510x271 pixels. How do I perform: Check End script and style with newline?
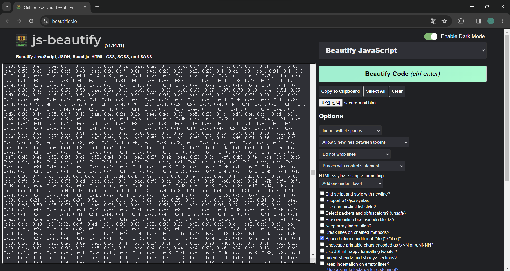coord(322,193)
